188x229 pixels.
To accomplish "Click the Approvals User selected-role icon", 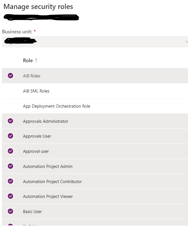I will [x=10, y=136].
